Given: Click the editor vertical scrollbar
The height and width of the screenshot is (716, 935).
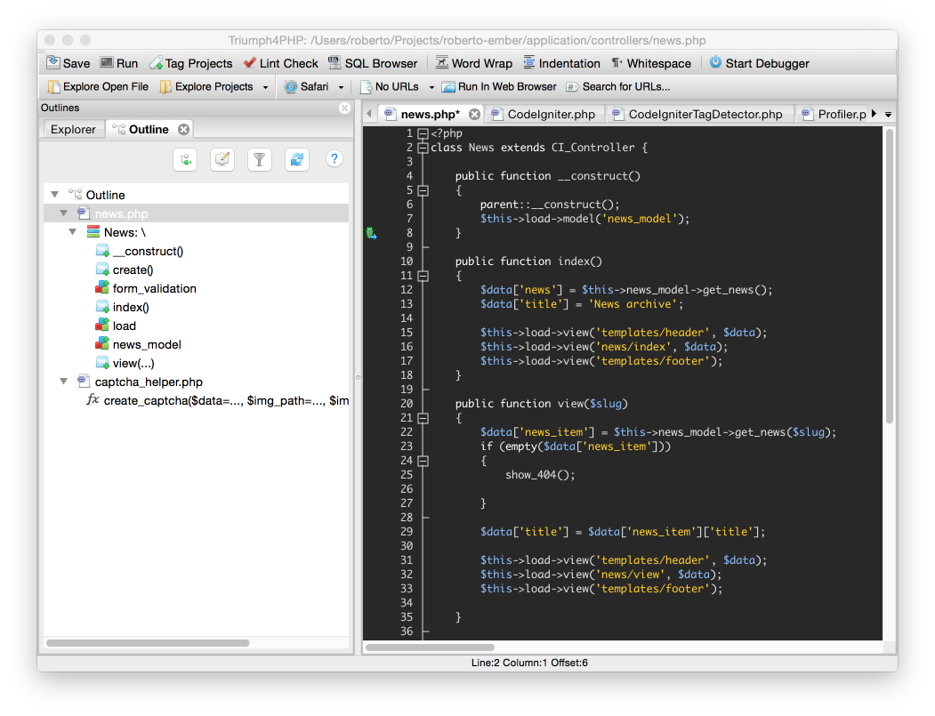Looking at the screenshot, I should tap(890, 276).
